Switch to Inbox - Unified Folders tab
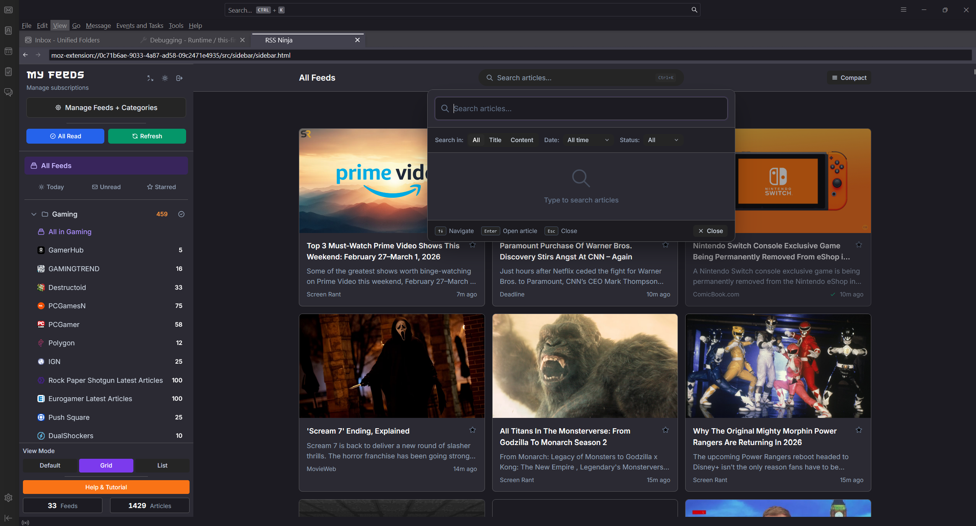976x526 pixels. click(67, 40)
